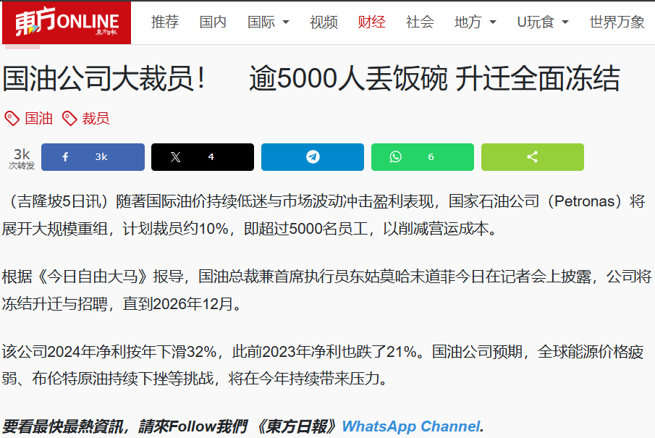Image resolution: width=655 pixels, height=438 pixels.
Task: Click the text 要看最快最熱資訊
Action: click(x=63, y=426)
